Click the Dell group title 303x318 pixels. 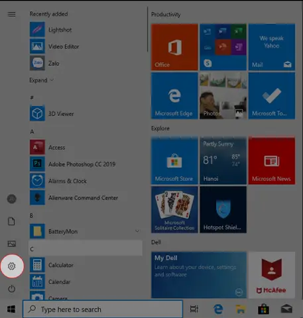(x=156, y=242)
